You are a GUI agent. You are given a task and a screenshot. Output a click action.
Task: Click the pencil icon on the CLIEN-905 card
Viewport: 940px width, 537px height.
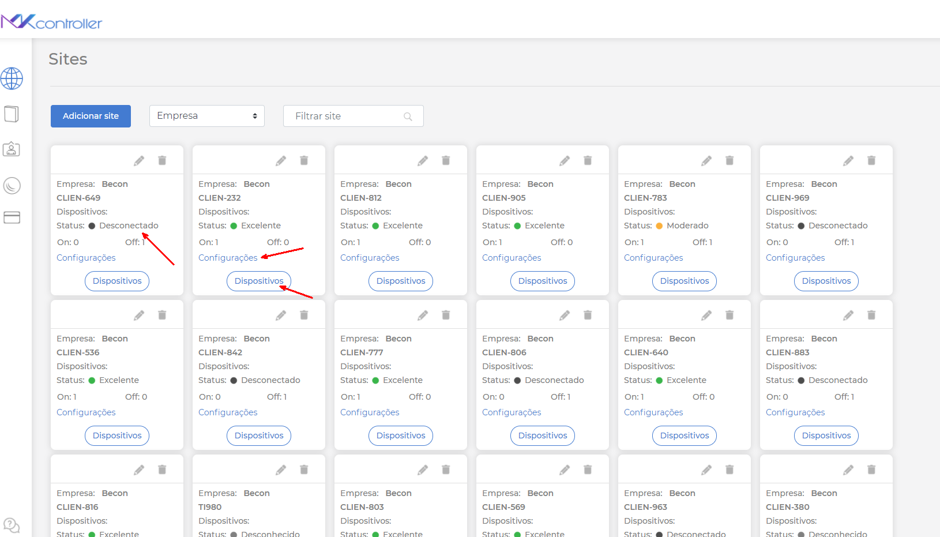pos(565,160)
